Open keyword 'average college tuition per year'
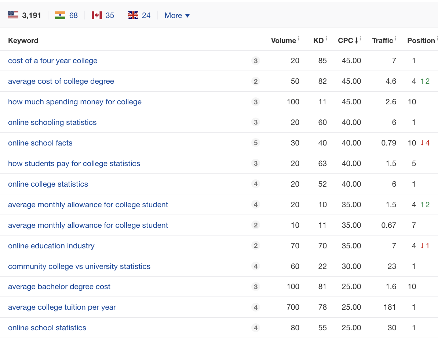Screen dimensions: 438x338 pyautogui.click(x=62, y=307)
